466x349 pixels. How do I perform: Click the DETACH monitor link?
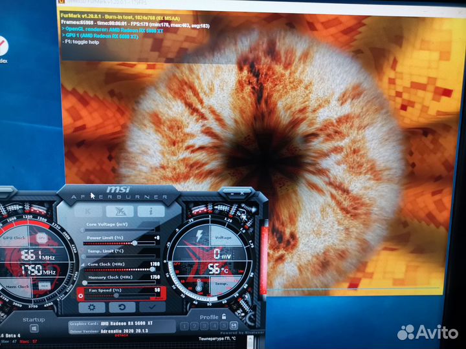[121, 334]
